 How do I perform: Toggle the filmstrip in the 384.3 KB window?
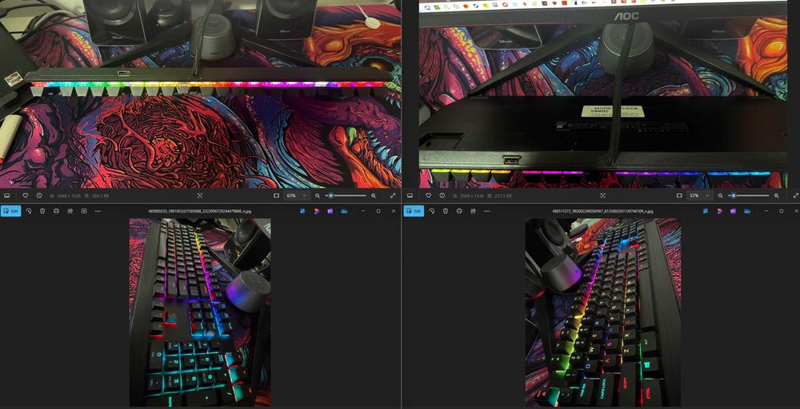click(7, 196)
